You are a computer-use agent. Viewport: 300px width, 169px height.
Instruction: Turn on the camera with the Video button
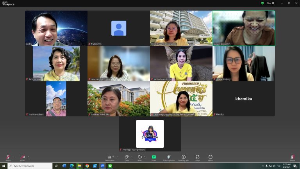click(x=23, y=158)
